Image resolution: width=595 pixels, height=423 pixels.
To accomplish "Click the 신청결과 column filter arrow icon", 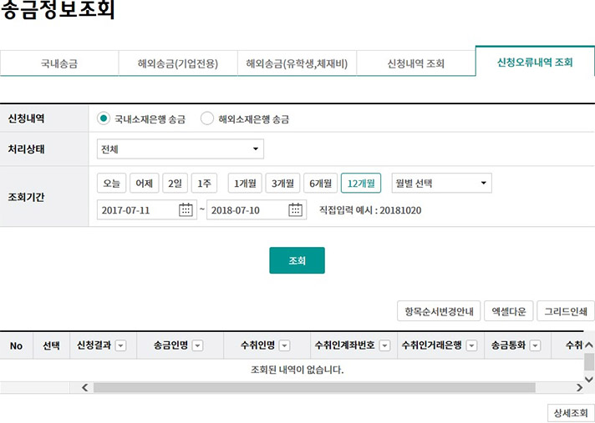I will 120,346.
